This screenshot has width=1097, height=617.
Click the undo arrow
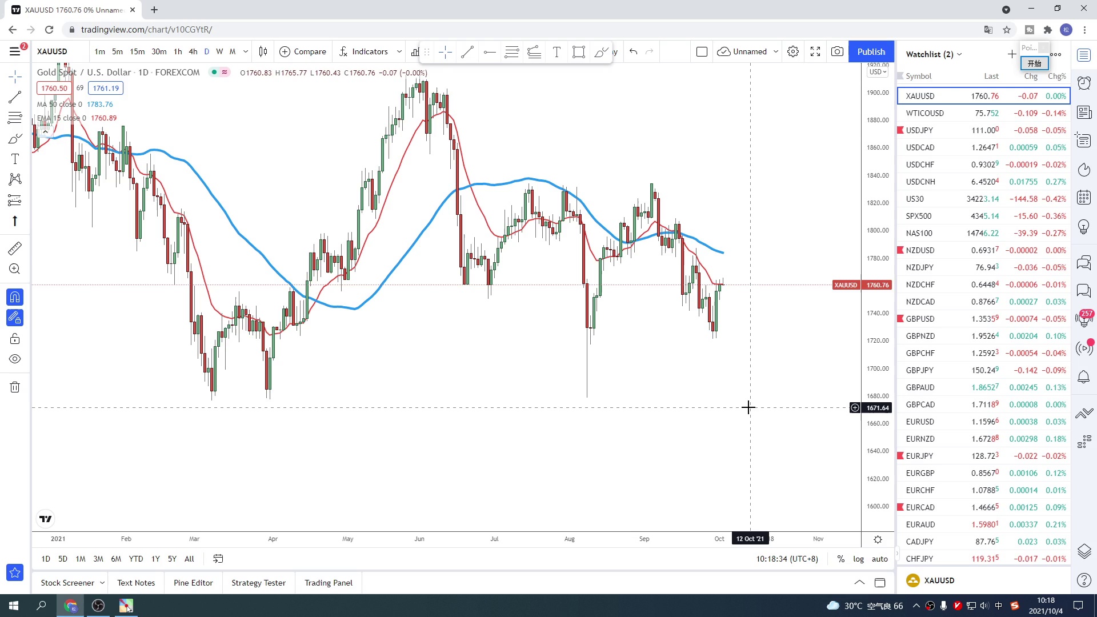[x=633, y=51]
